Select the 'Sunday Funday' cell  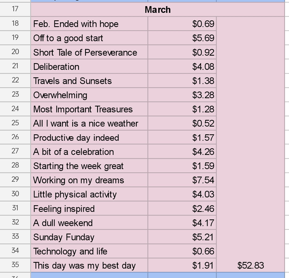[x=89, y=237]
